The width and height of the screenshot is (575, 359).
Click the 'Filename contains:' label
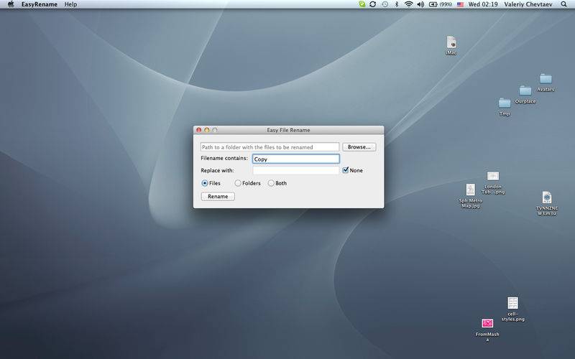tap(224, 158)
